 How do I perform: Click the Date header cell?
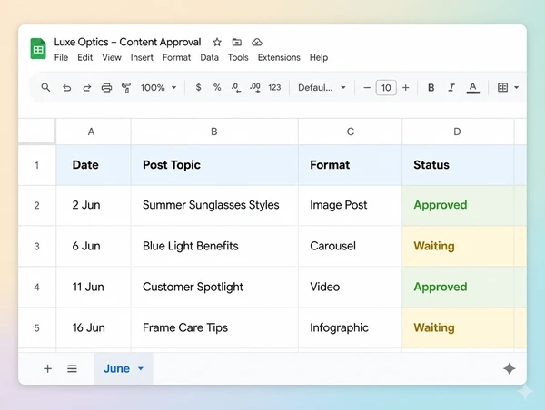click(94, 165)
